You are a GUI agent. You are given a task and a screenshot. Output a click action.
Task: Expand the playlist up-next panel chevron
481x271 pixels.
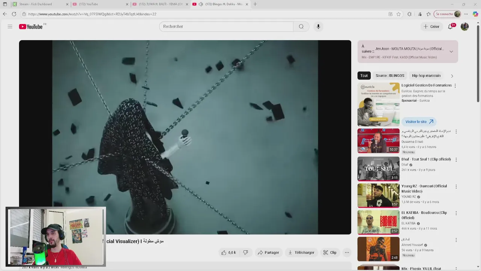451,52
